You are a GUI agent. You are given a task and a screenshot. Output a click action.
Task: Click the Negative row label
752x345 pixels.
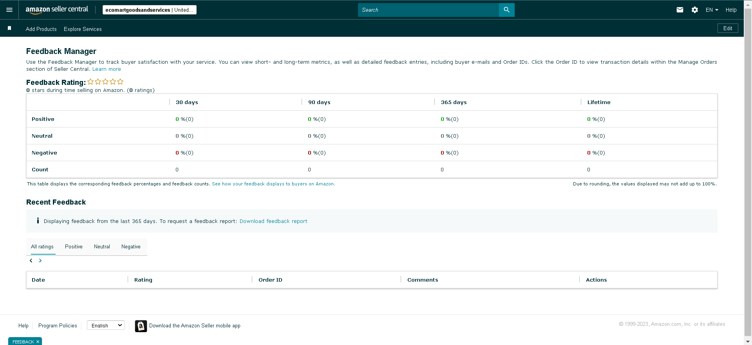point(44,153)
